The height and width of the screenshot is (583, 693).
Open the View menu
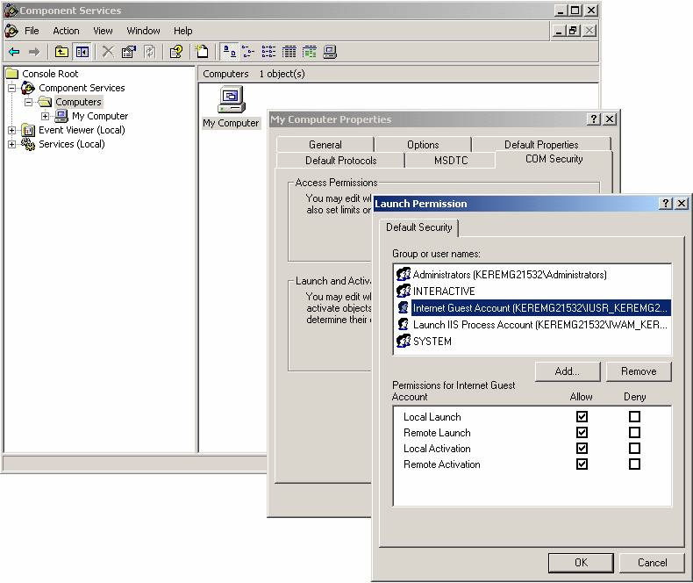[x=103, y=31]
